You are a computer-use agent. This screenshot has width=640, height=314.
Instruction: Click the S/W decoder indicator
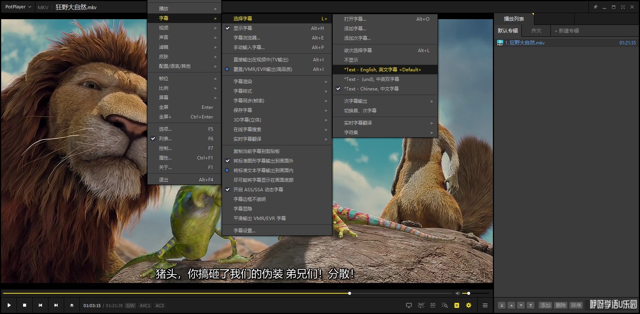[x=131, y=306]
